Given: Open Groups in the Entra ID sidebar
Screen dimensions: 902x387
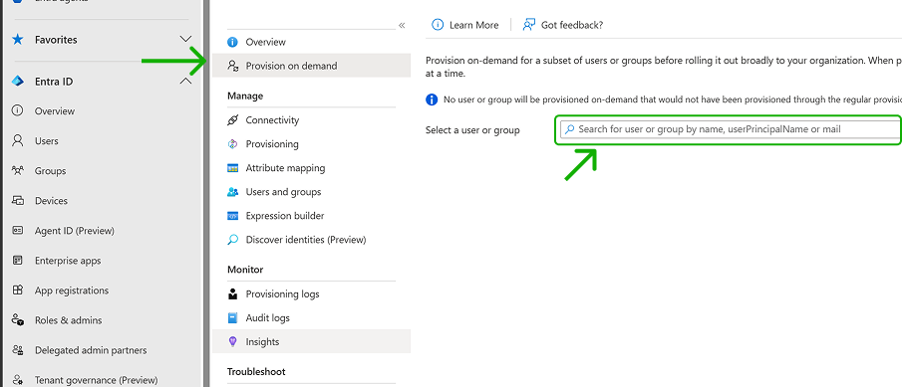Looking at the screenshot, I should pyautogui.click(x=50, y=170).
